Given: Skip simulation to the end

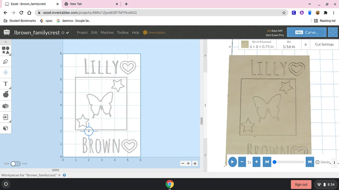Looking at the screenshot, I should (x=310, y=162).
